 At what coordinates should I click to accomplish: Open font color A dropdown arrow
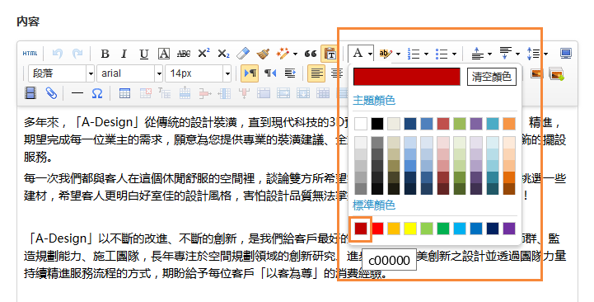[x=370, y=54]
